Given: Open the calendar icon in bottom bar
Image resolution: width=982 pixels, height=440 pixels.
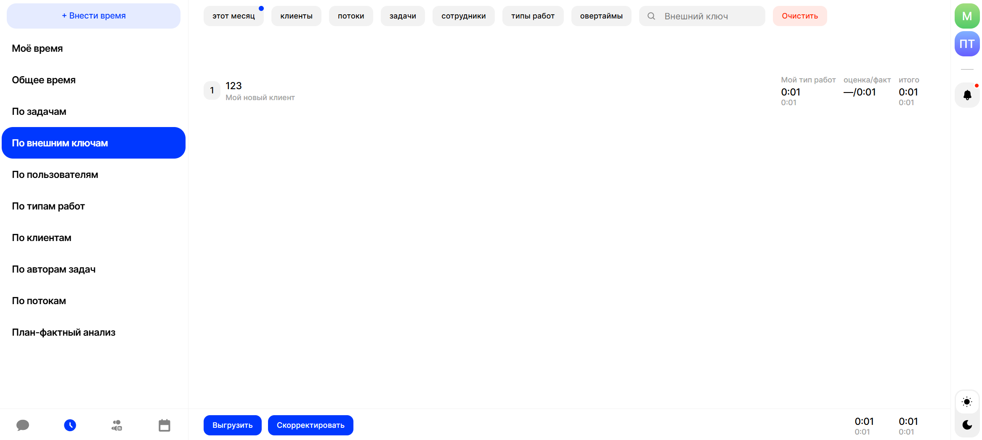Looking at the screenshot, I should 164,425.
